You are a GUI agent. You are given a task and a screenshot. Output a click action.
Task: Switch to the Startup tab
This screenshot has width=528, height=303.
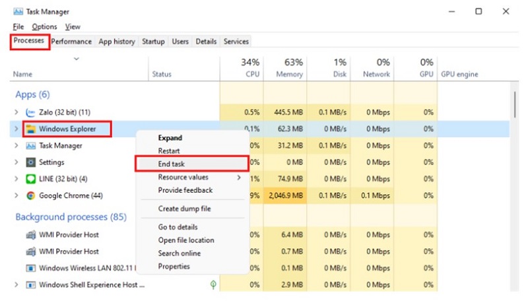point(153,42)
